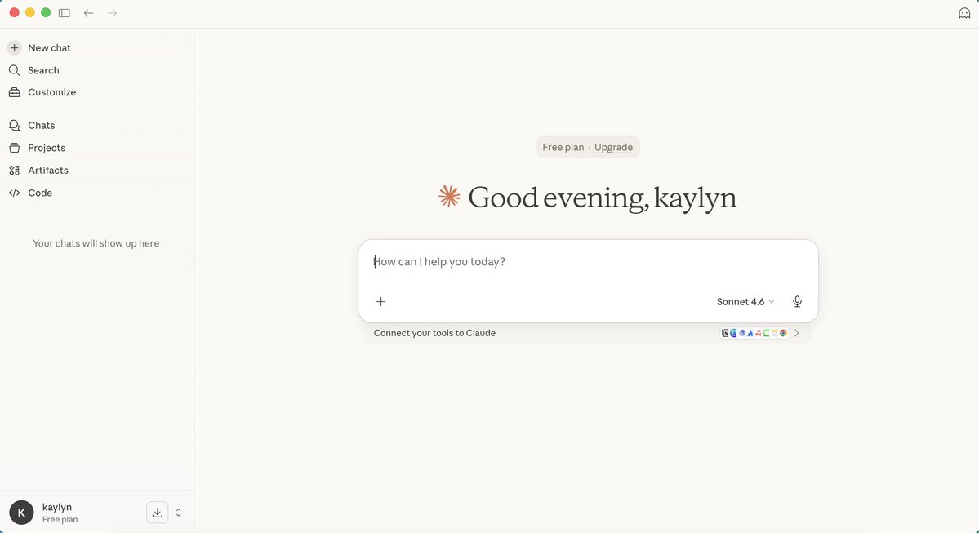Image resolution: width=979 pixels, height=533 pixels.
Task: Go forward using the right arrow
Action: 112,13
